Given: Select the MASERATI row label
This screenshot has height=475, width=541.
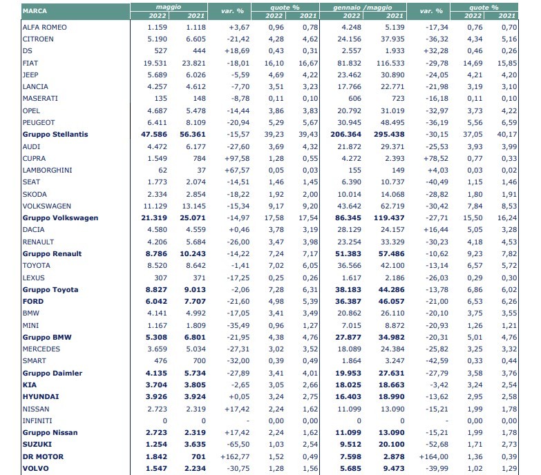Looking at the screenshot, I should (x=40, y=98).
